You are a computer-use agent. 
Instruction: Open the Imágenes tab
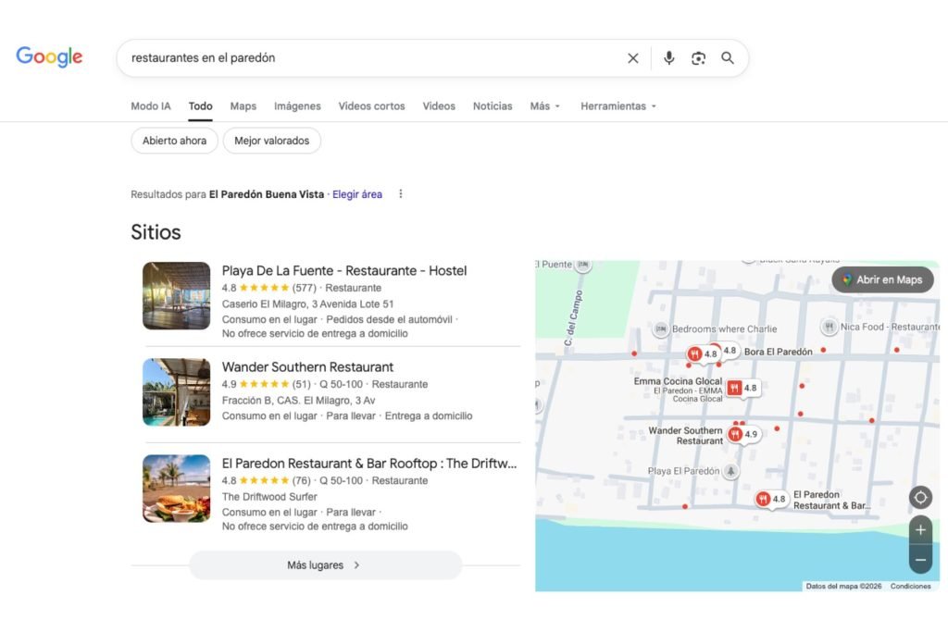(x=297, y=105)
